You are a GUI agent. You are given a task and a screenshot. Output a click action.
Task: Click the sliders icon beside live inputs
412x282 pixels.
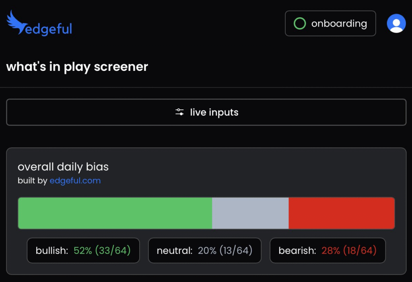pyautogui.click(x=179, y=112)
